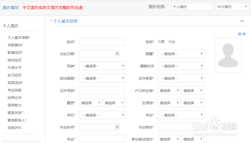
Task: Go to 奖励活动 in sidebar
Action: point(15,83)
